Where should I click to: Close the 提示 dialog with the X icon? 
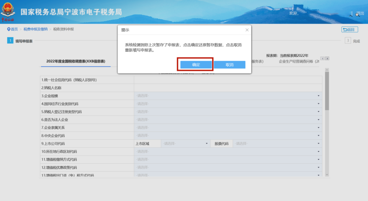tap(247, 30)
